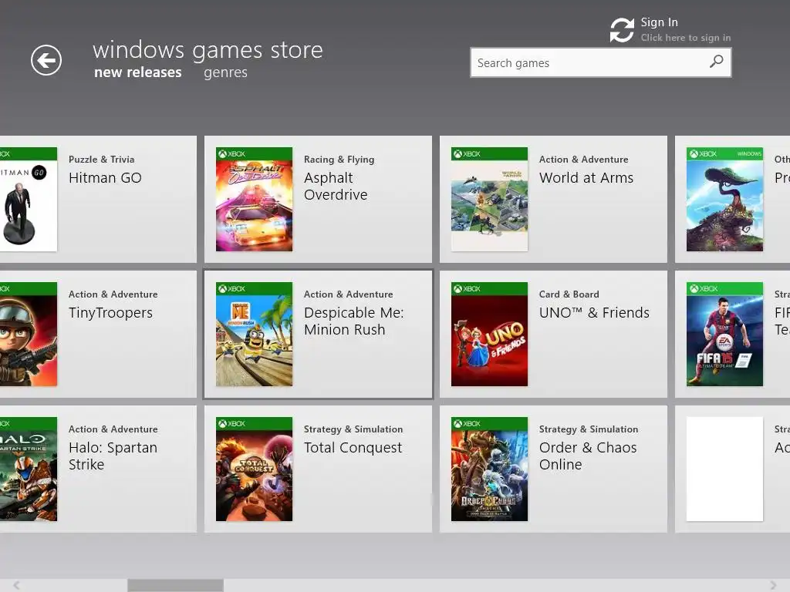Open the Asphalt Overdrive cover art
Image resolution: width=790 pixels, height=592 pixels.
tap(254, 200)
